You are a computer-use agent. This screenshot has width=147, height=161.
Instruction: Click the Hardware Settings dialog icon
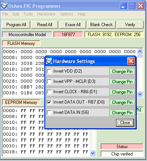(x=49, y=61)
